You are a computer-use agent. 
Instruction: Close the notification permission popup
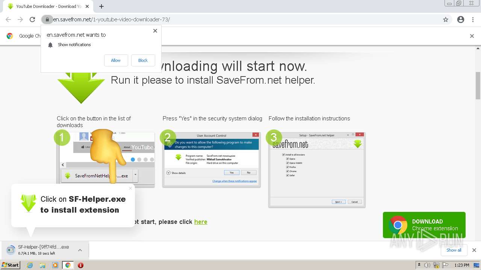coord(155,31)
